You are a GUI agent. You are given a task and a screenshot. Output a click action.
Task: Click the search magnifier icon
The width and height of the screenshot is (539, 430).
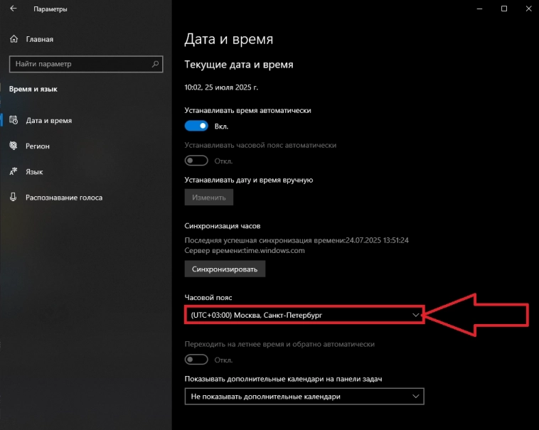coord(155,64)
